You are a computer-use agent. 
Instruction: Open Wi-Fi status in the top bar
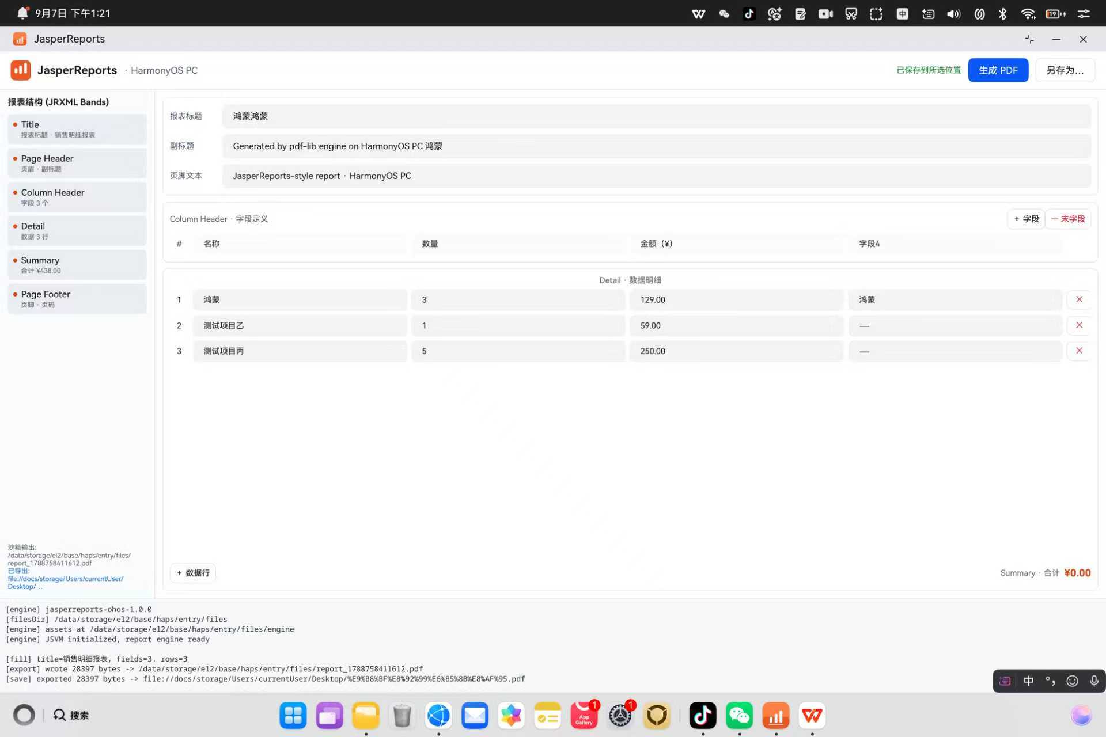[1028, 14]
